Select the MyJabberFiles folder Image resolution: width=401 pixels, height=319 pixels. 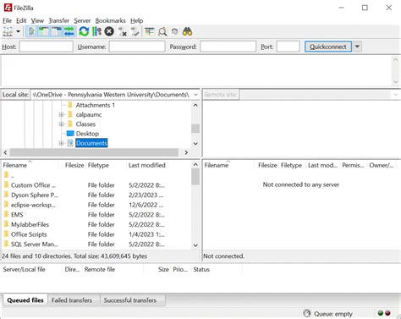[96, 225]
